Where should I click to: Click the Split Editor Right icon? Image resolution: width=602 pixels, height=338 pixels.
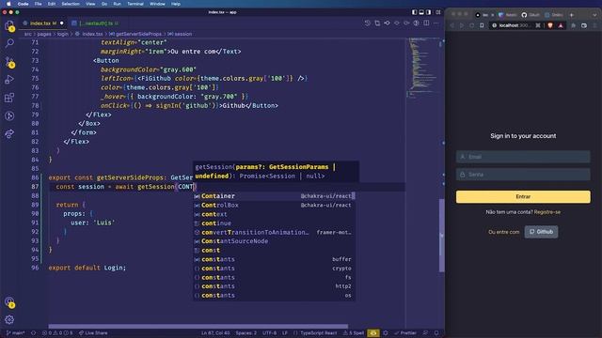[426, 23]
